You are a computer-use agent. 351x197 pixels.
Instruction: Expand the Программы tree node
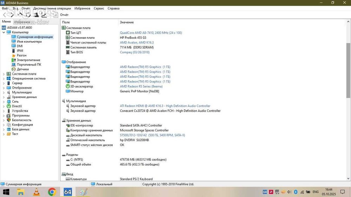(x=4, y=115)
